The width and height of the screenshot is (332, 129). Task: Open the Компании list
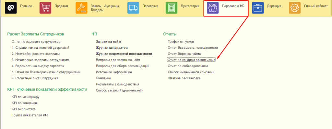tap(103, 78)
